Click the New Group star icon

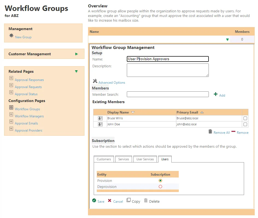[x=11, y=36]
